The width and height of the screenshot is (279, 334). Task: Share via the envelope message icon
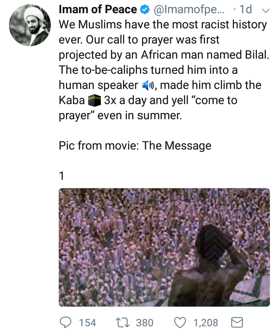click(237, 322)
